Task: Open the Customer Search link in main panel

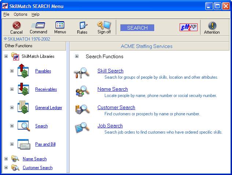Action: coord(116,108)
